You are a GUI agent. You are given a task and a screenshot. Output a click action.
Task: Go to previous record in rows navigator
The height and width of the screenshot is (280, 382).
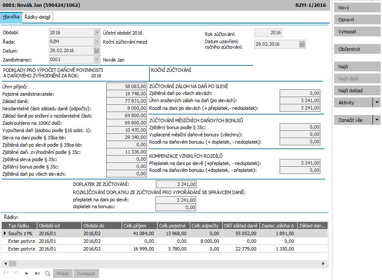(x=16, y=273)
